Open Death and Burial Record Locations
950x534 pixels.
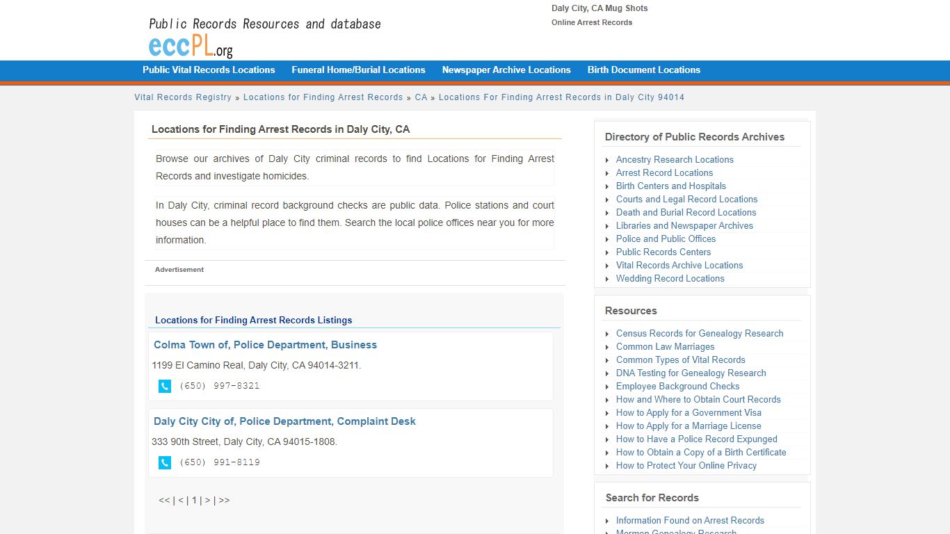tap(686, 212)
